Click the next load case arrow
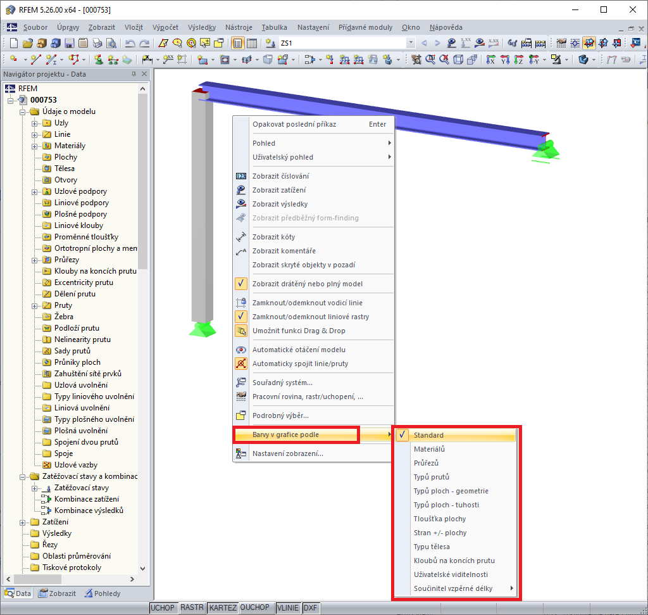 coord(437,43)
